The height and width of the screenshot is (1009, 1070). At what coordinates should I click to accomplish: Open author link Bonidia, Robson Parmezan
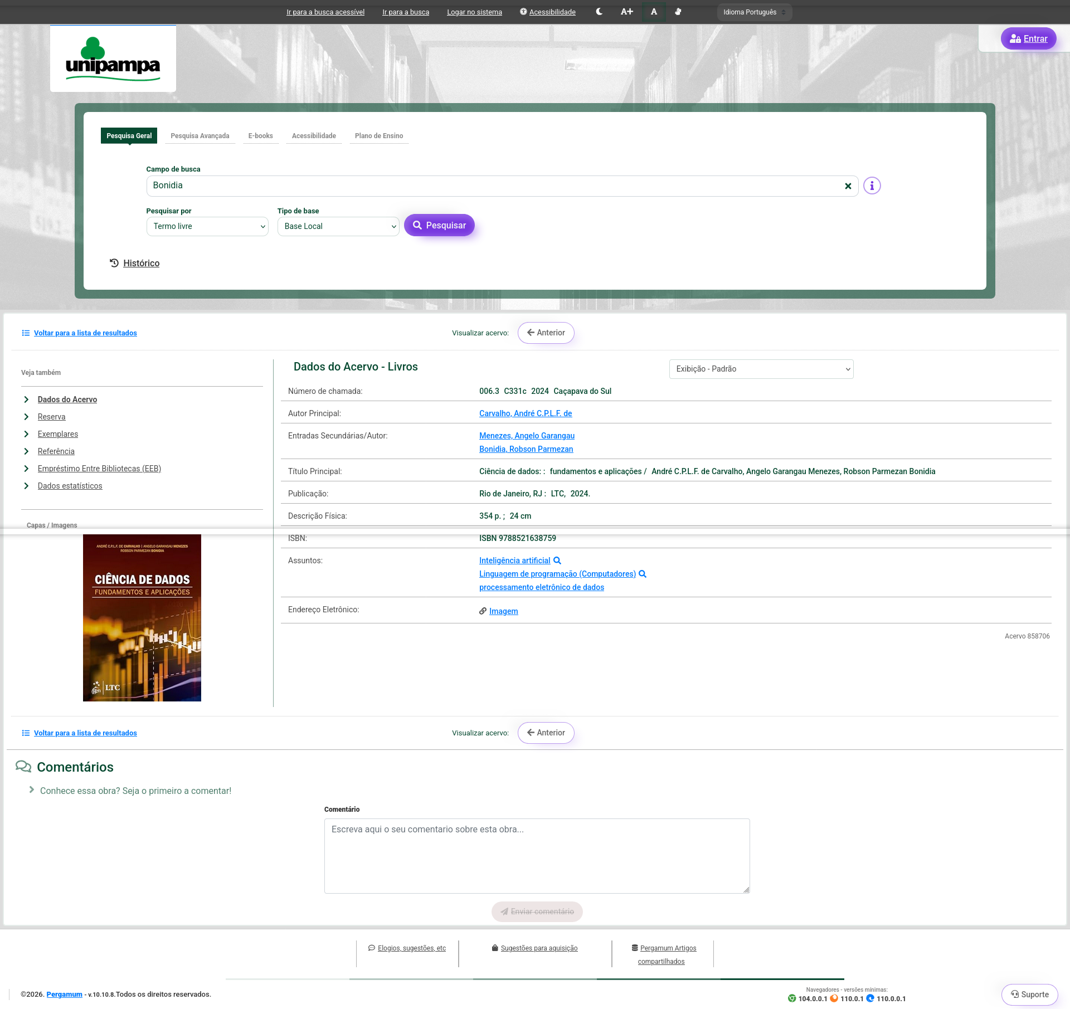click(526, 449)
